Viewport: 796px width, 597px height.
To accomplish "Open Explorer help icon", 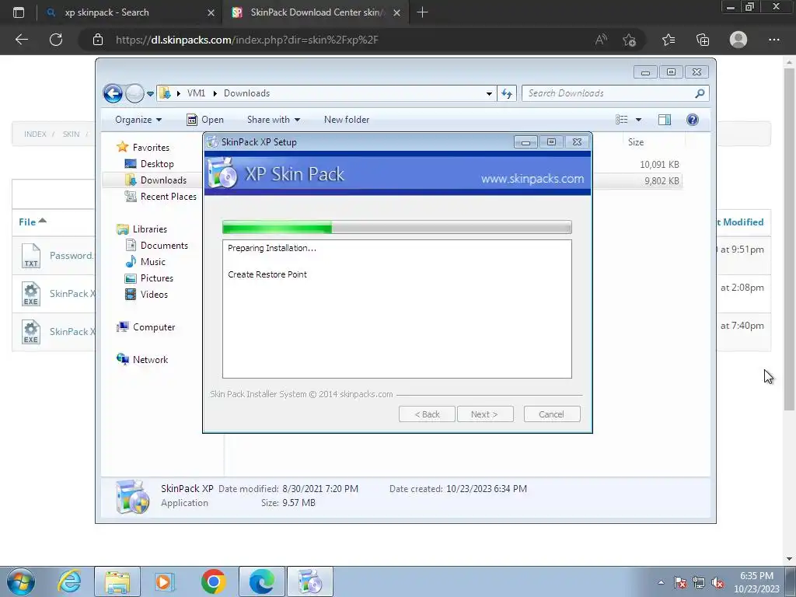I will point(693,120).
